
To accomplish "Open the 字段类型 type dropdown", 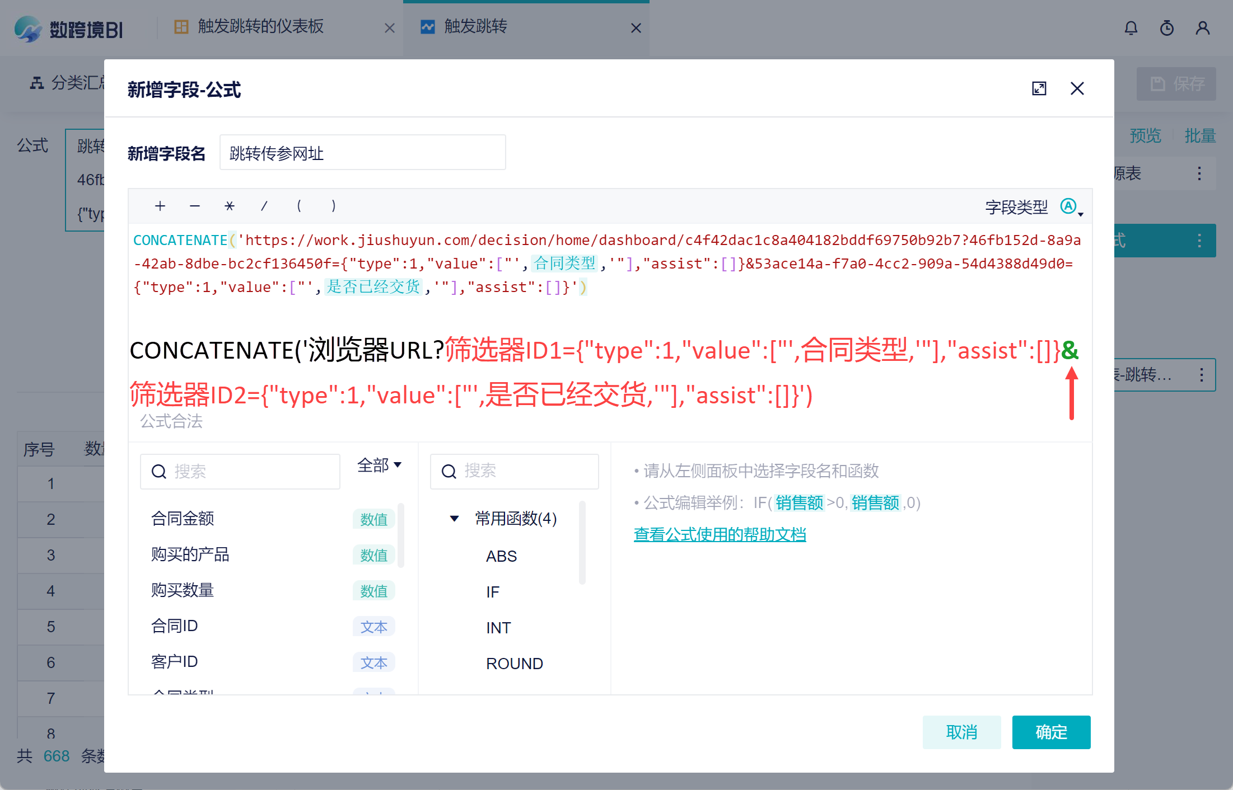I will pos(1072,207).
